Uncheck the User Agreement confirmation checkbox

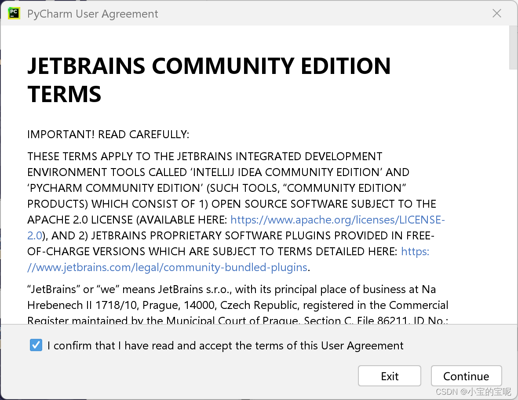pos(36,345)
